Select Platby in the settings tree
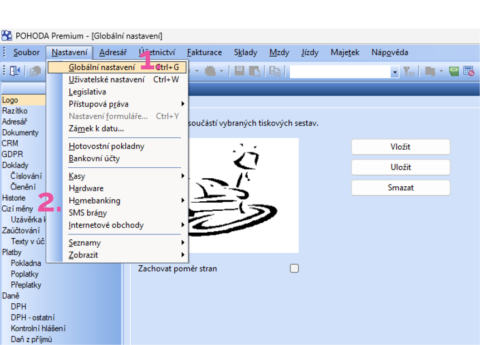This screenshot has height=345, width=480. [x=12, y=252]
